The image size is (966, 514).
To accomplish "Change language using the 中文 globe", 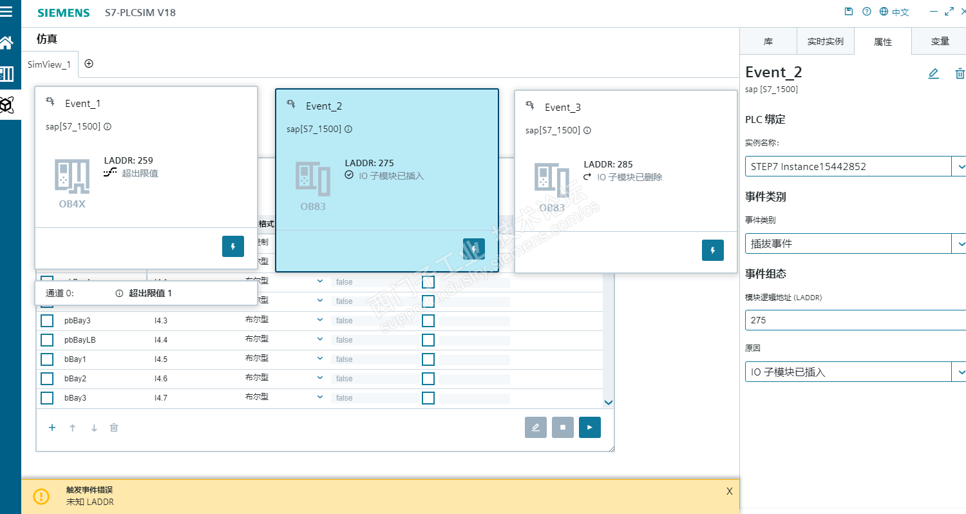I will point(895,12).
